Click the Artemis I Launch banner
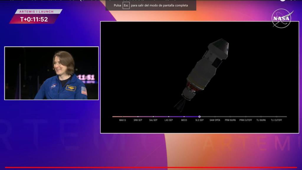This screenshot has height=170, width=302. point(36,12)
